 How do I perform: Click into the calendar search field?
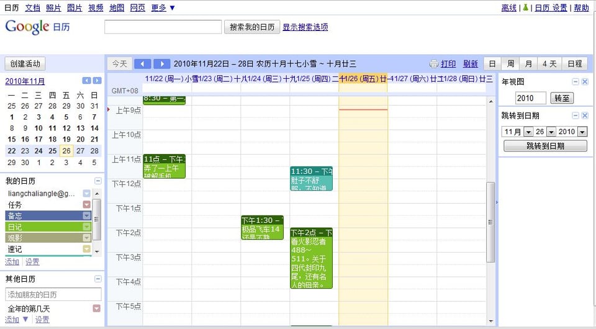[163, 27]
